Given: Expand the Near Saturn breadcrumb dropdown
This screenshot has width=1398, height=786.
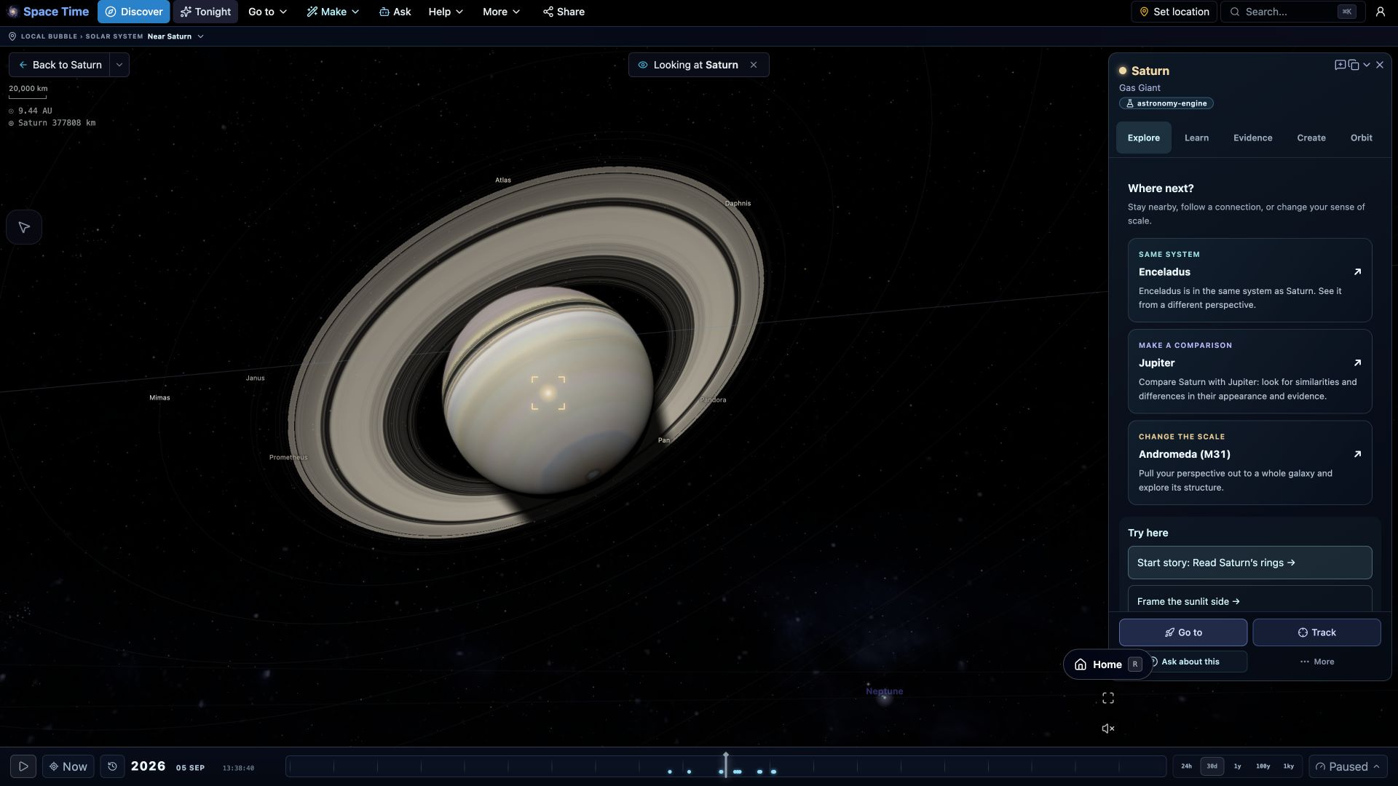Looking at the screenshot, I should pyautogui.click(x=175, y=36).
